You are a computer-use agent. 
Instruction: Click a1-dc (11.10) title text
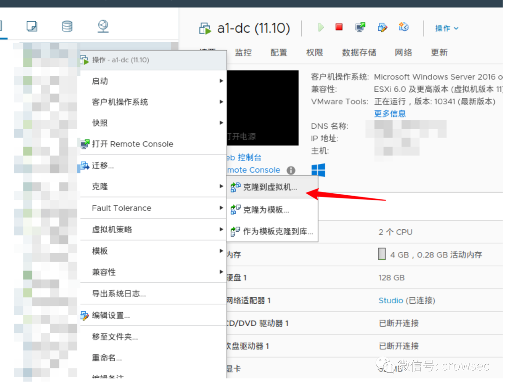(253, 29)
